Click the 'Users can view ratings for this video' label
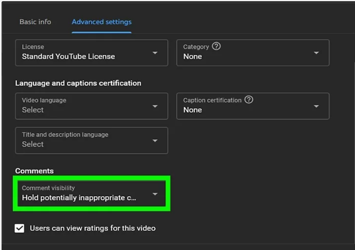Image resolution: width=355 pixels, height=250 pixels. click(93, 228)
